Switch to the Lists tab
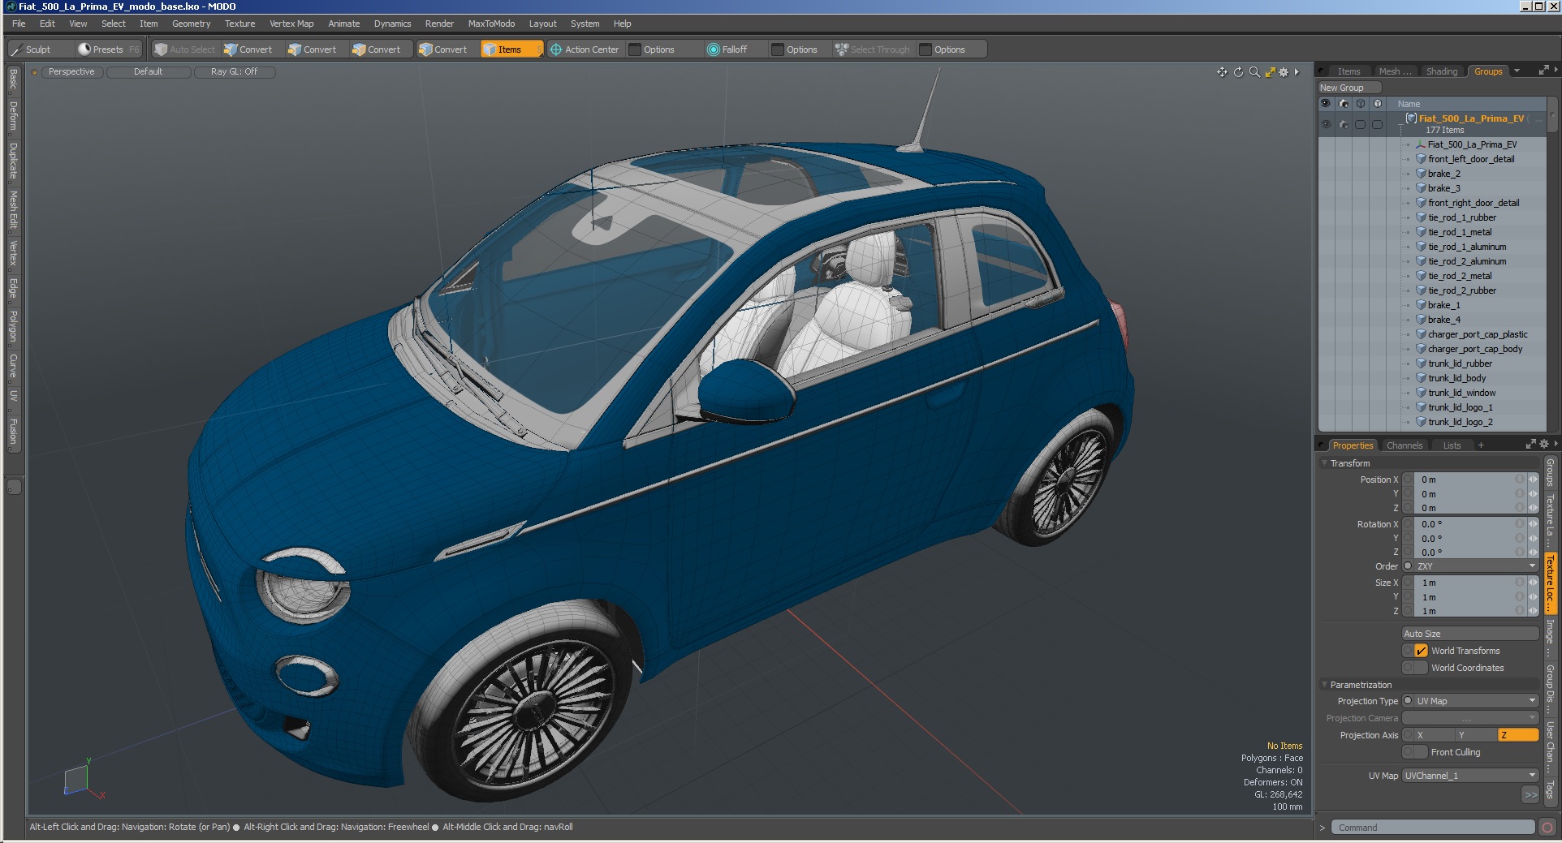This screenshot has height=843, width=1562. pos(1452,445)
